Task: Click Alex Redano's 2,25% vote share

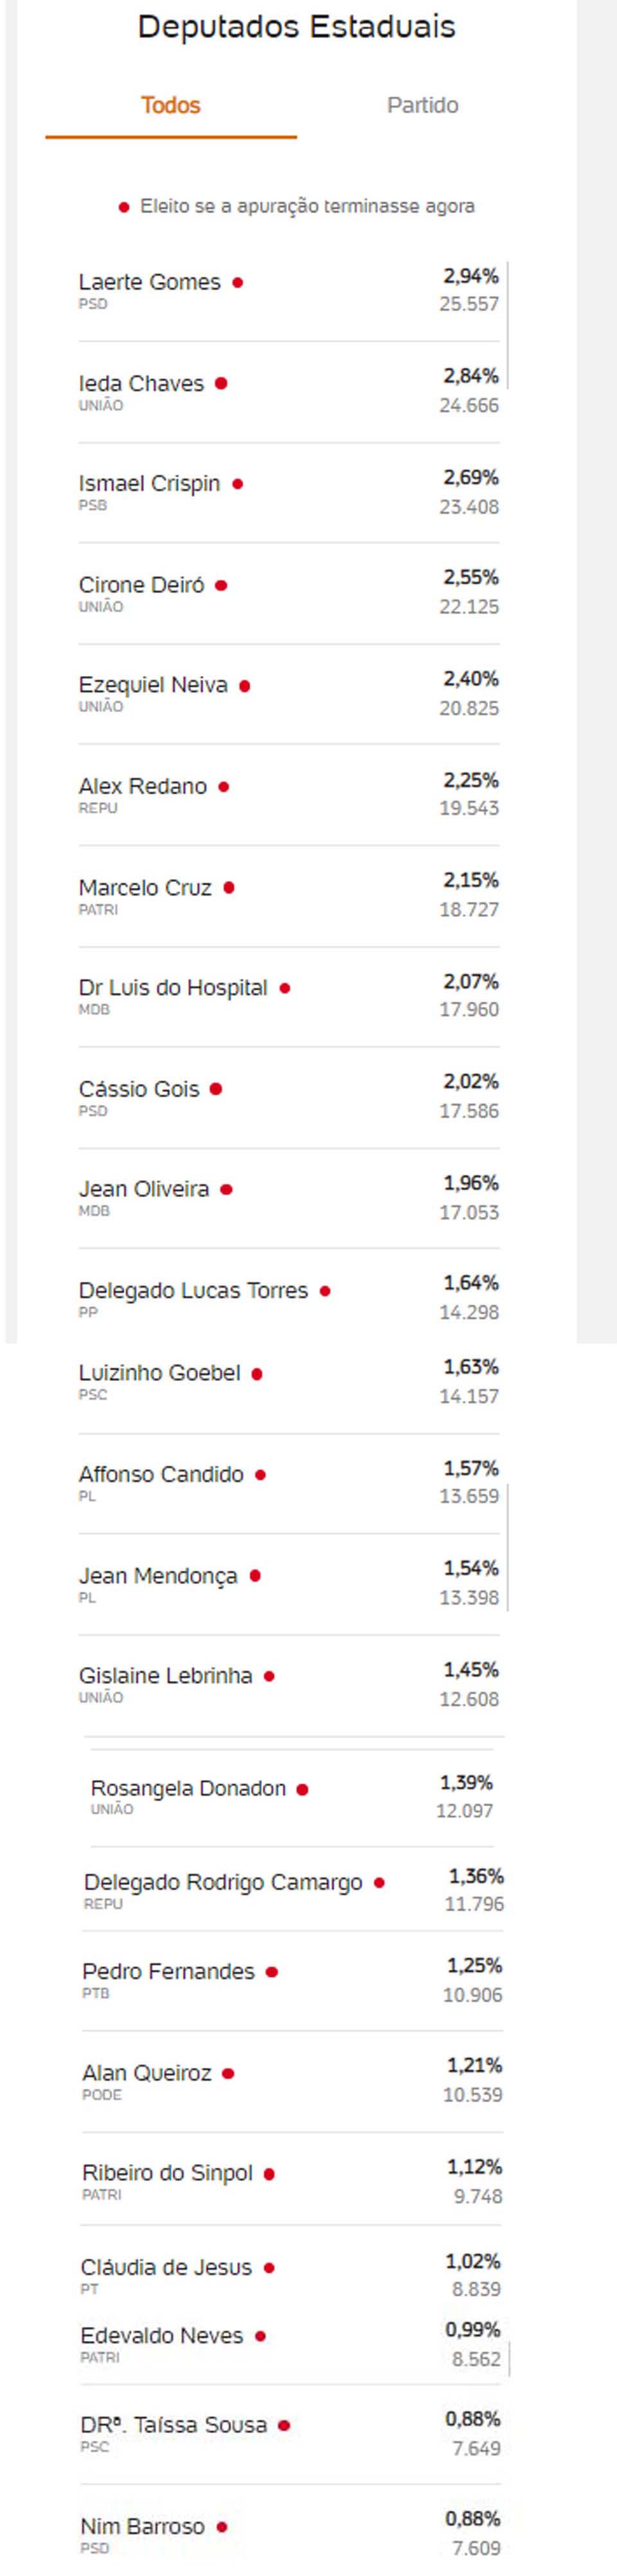Action: pos(470,780)
